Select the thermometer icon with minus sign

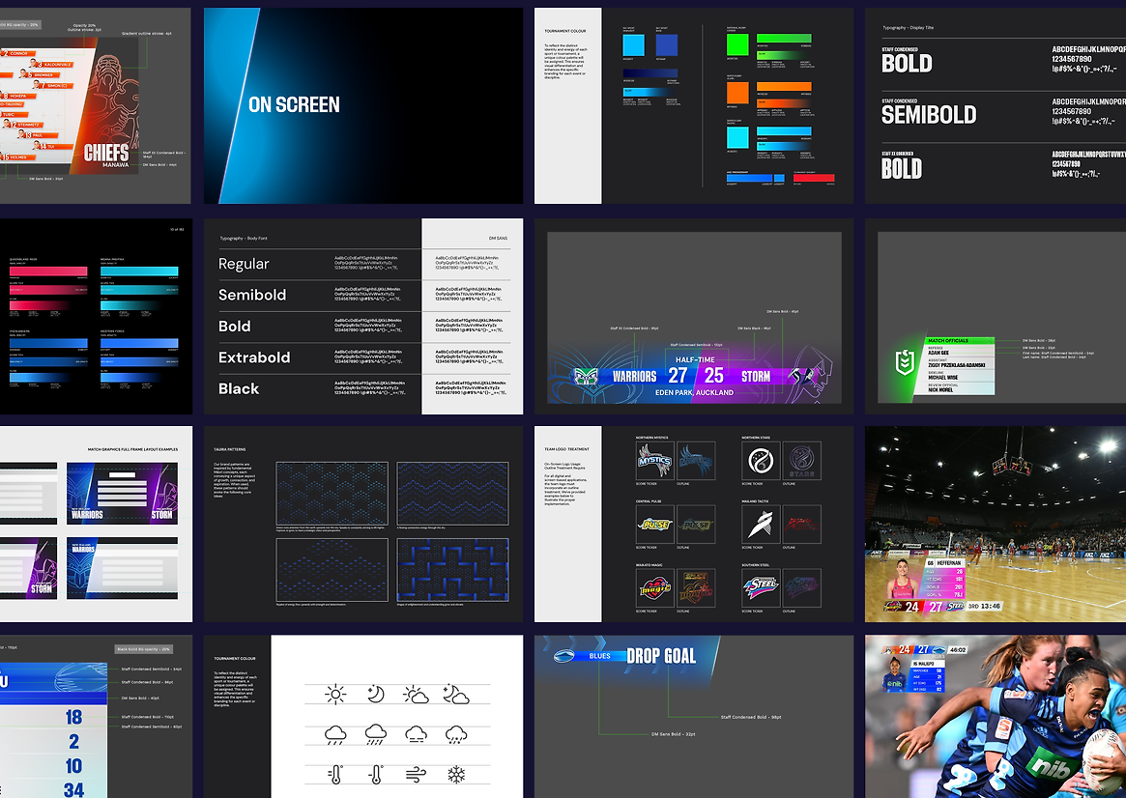coord(376,775)
